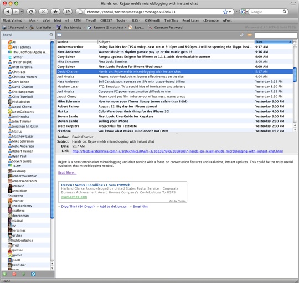The width and height of the screenshot is (299, 283).
Task: Open Restore (2 matches) dropdown
Action: [107, 28]
